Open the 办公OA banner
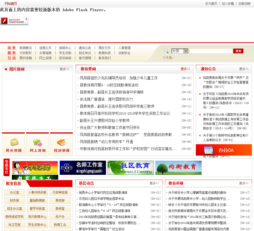This screenshot has width=254, height=231. pyautogui.click(x=224, y=150)
